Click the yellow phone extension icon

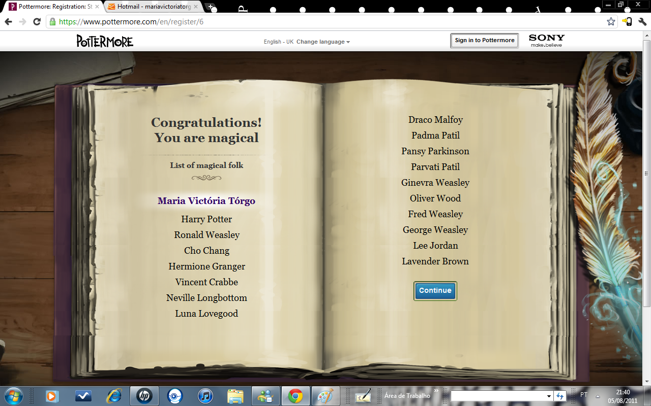pos(628,22)
